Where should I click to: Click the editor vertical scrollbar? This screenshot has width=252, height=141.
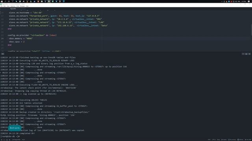pos(251,30)
